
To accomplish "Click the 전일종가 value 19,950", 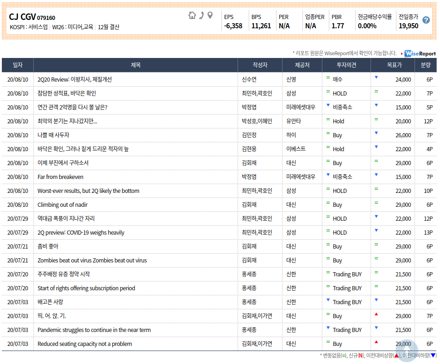I will 409,26.
